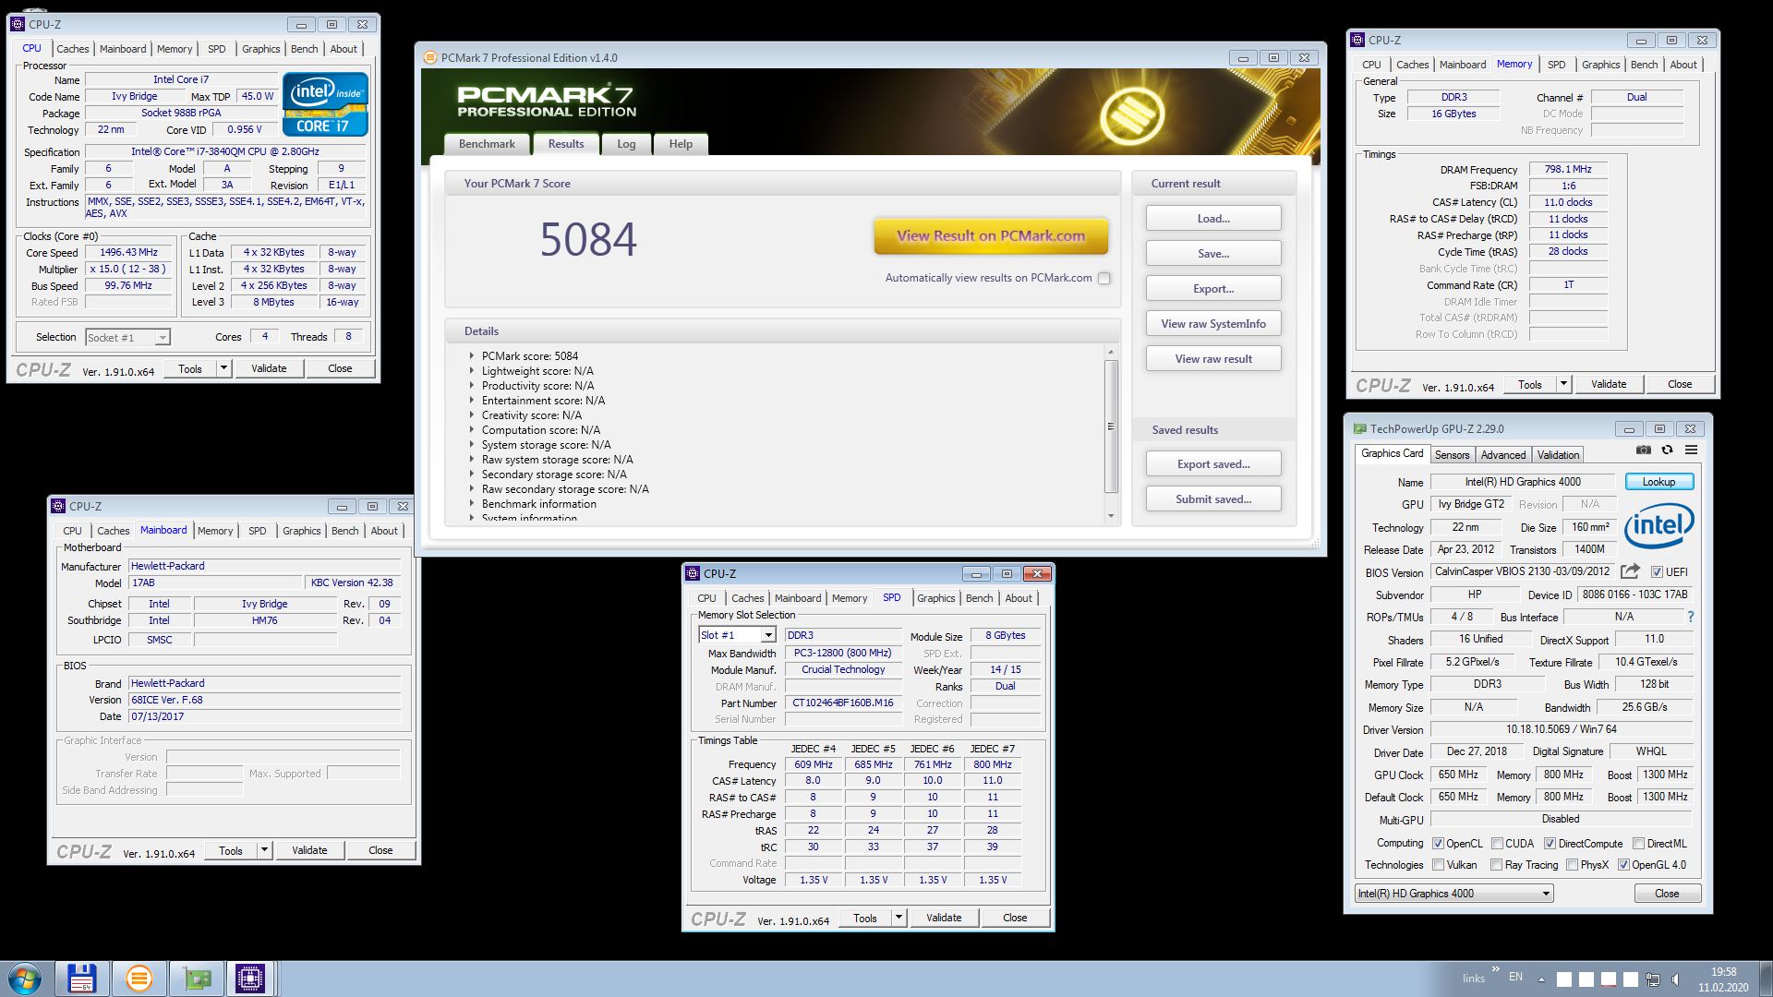Switch to GPU-Z Advanced tab
The image size is (1773, 997).
click(x=1503, y=455)
